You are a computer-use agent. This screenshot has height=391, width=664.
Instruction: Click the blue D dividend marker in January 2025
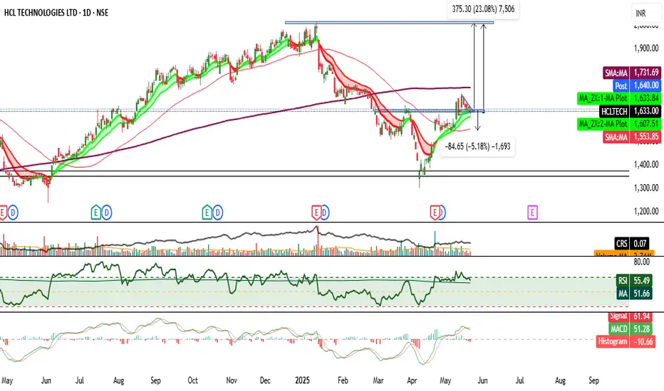[325, 213]
